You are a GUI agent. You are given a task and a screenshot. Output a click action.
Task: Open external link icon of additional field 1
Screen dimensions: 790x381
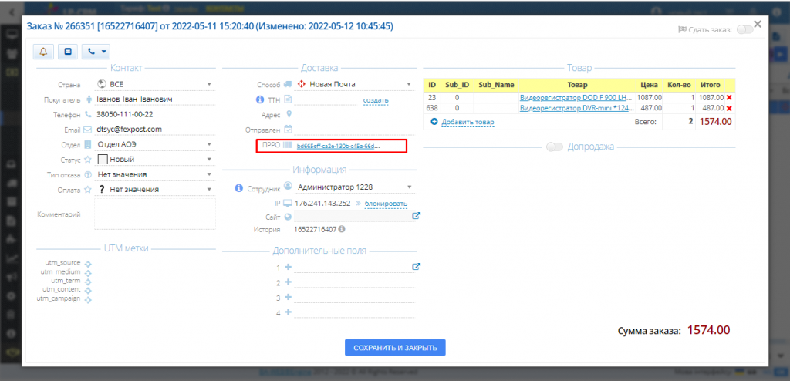416,267
